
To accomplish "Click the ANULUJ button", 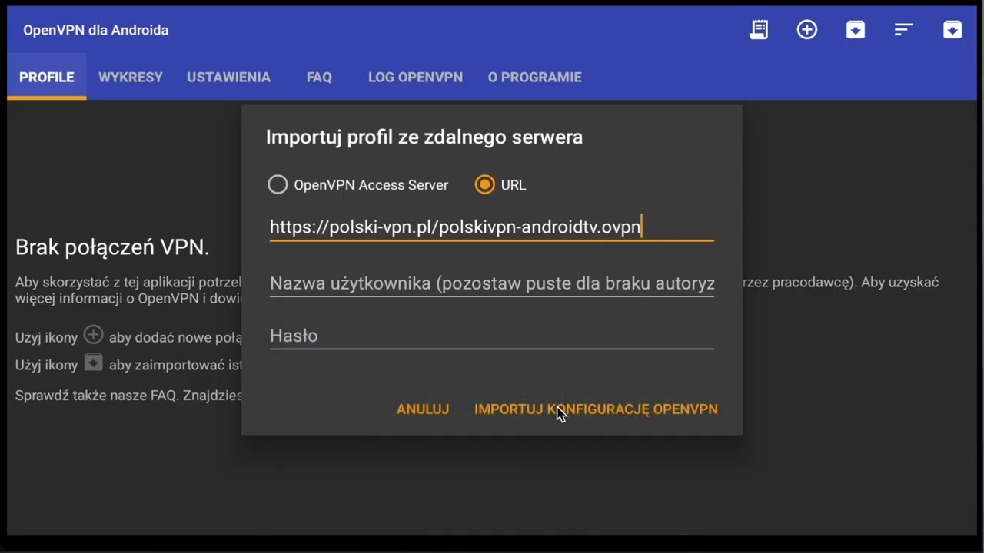I will point(423,409).
